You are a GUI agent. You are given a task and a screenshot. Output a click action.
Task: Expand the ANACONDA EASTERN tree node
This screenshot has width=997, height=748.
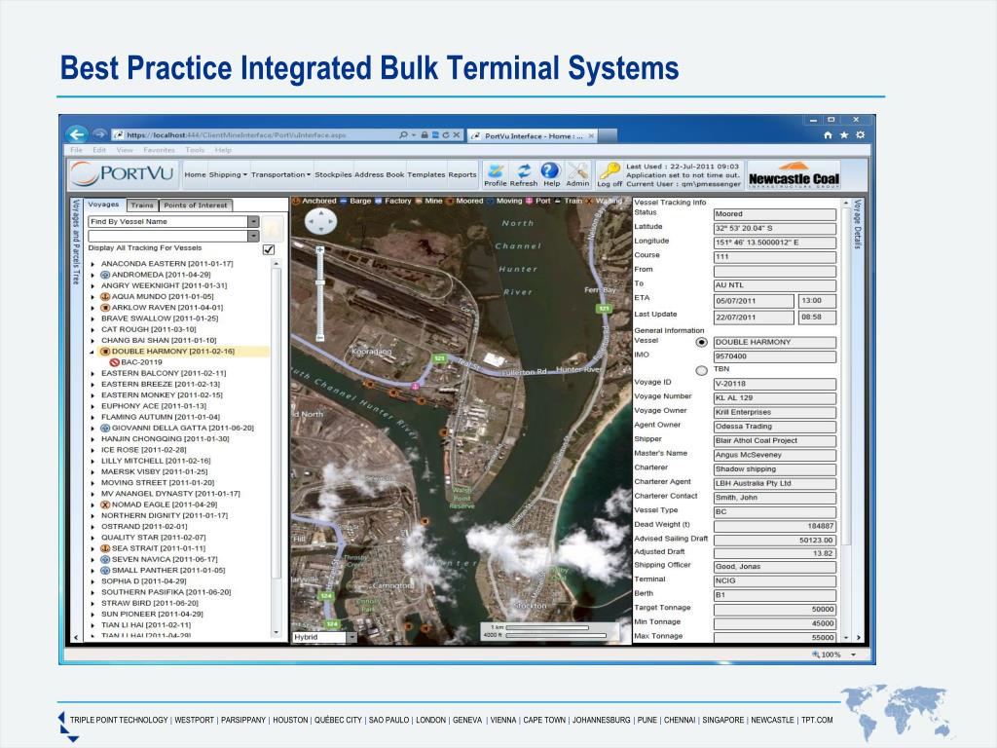pyautogui.click(x=92, y=264)
